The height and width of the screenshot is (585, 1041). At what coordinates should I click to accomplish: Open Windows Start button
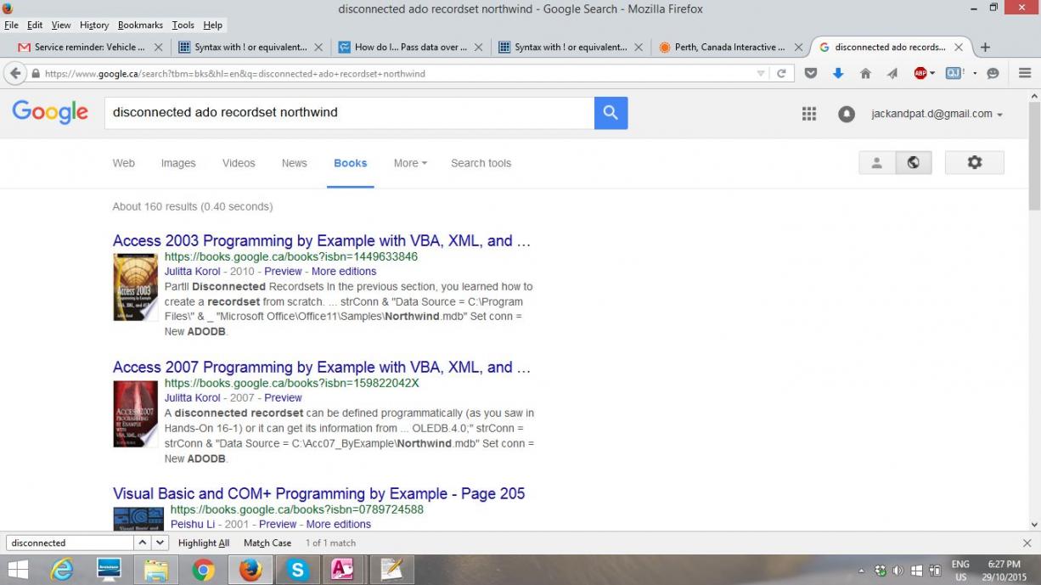18,570
